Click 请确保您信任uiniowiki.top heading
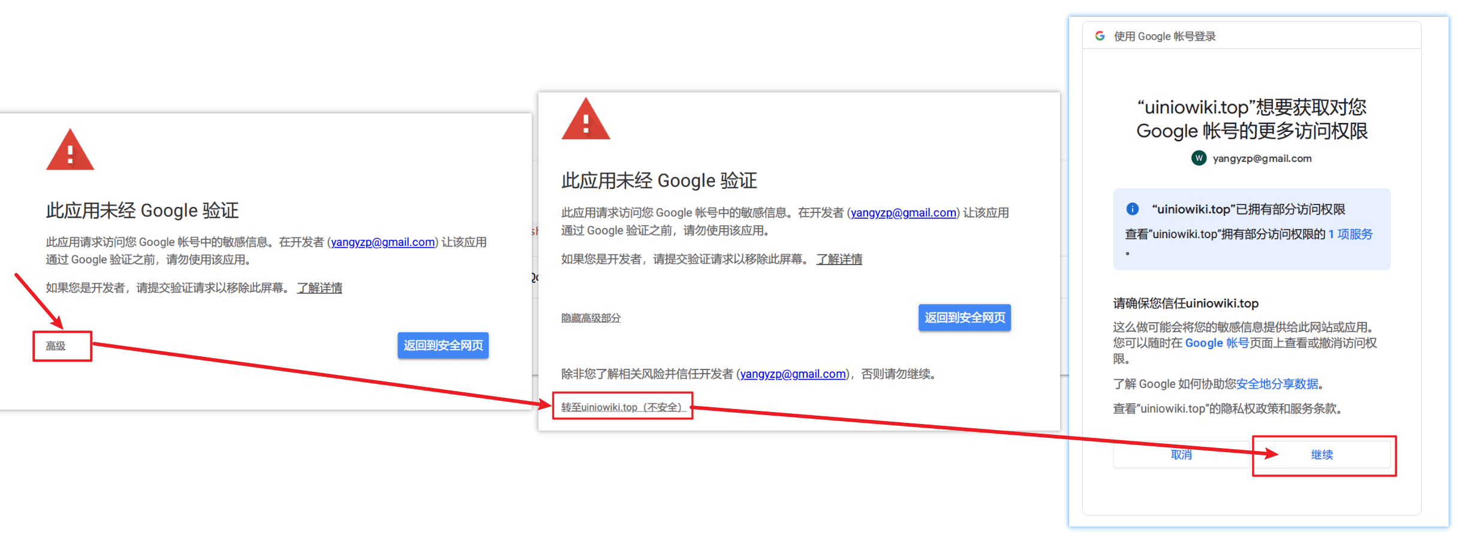1460x541 pixels. click(x=1185, y=303)
